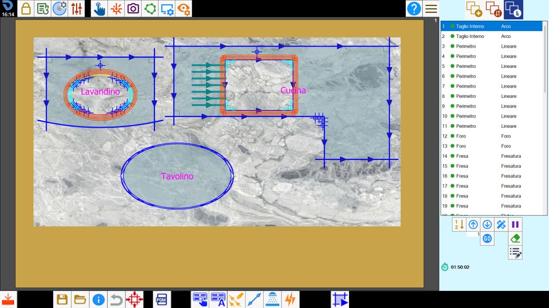Select the green polygon shape tool
549x308 pixels.
(x=150, y=9)
